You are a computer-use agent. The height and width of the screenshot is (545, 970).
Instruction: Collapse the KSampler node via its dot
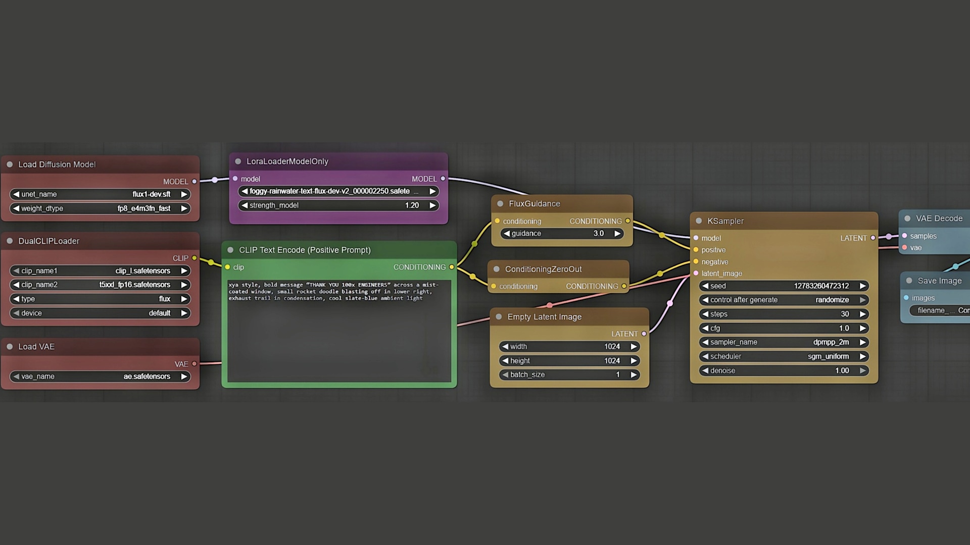(699, 221)
